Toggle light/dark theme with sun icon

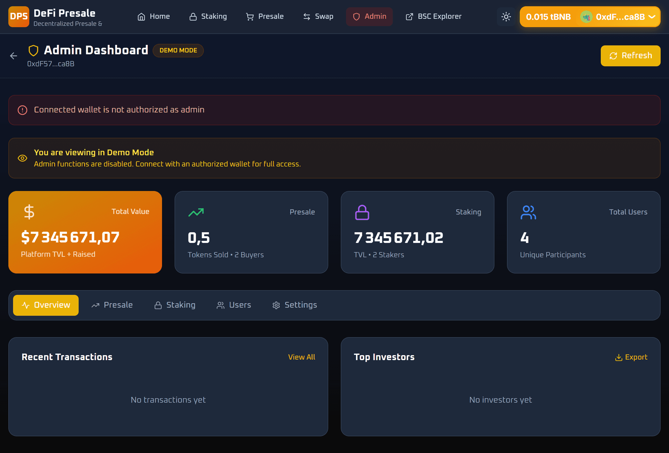[506, 17]
